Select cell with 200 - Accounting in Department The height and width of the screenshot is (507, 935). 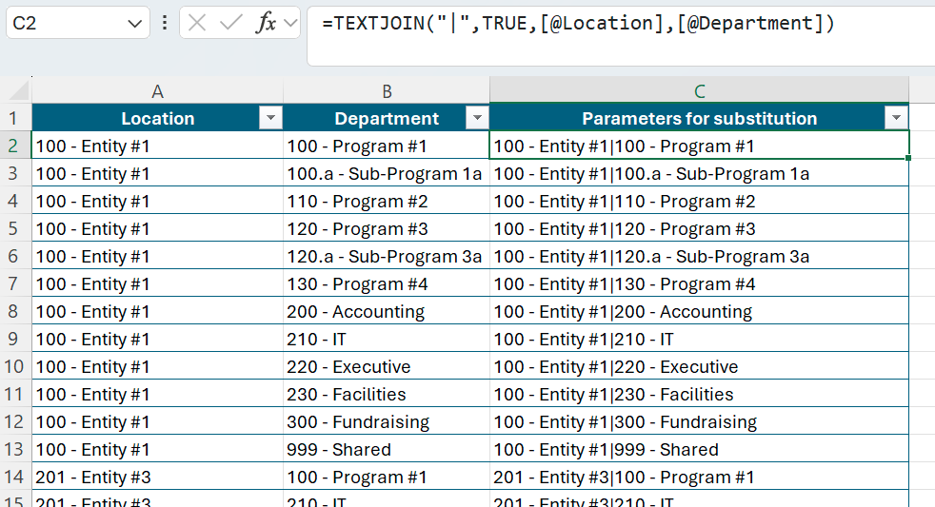click(x=386, y=312)
